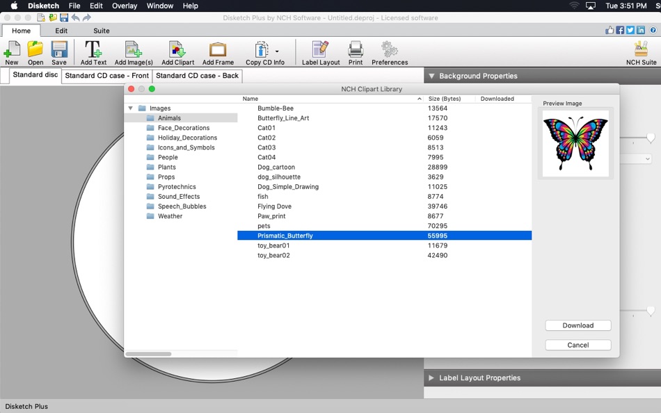Image resolution: width=661 pixels, height=413 pixels.
Task: Select the Pyrotechnics folder
Action: [177, 187]
